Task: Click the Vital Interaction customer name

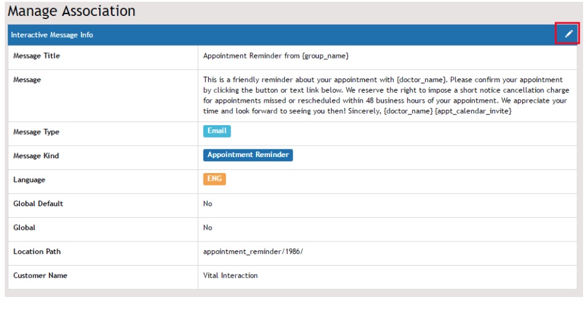Action: tap(230, 276)
